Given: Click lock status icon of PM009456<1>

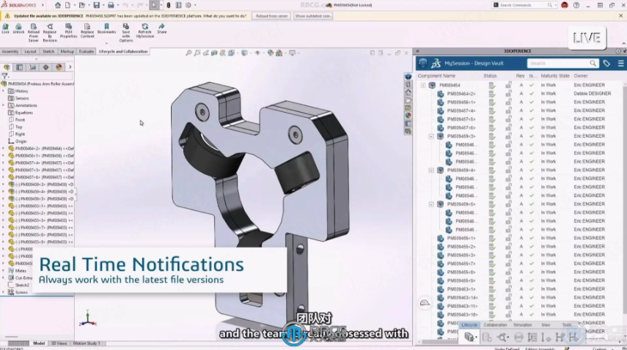Looking at the screenshot, I should 508,102.
